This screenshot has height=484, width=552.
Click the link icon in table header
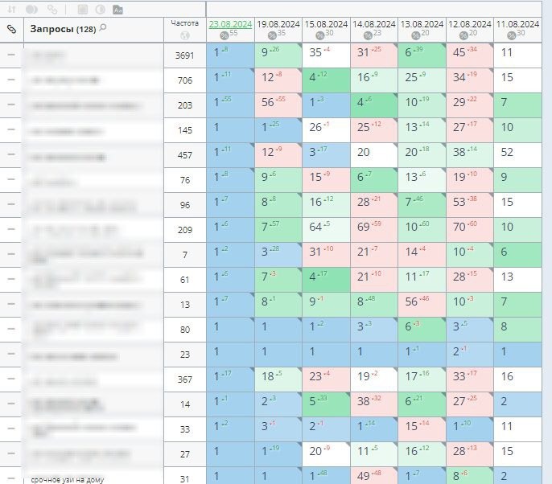pos(11,29)
